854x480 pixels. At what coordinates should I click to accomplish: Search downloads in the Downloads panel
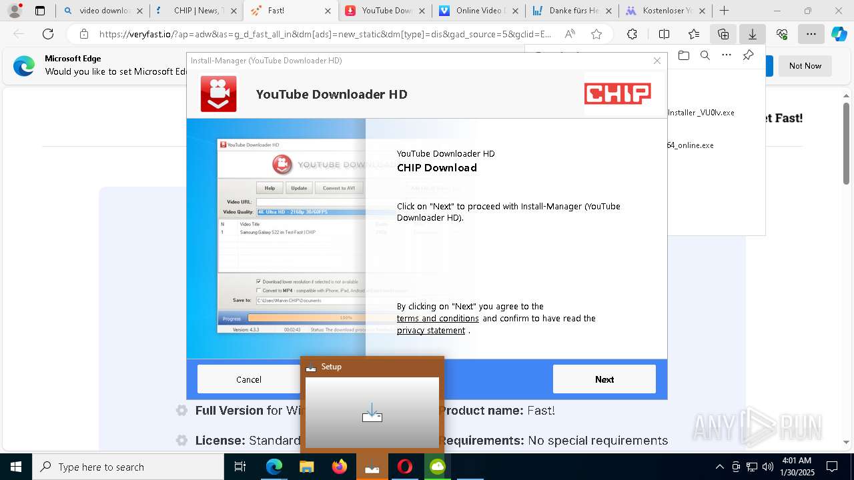click(705, 55)
